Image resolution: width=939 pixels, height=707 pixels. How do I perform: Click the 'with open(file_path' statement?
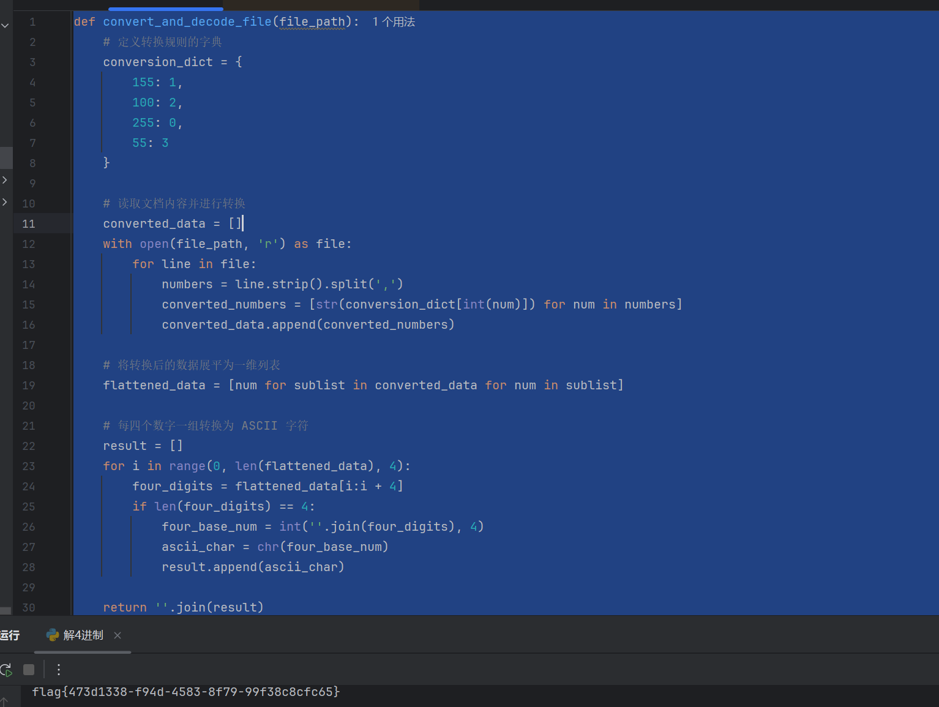(227, 244)
